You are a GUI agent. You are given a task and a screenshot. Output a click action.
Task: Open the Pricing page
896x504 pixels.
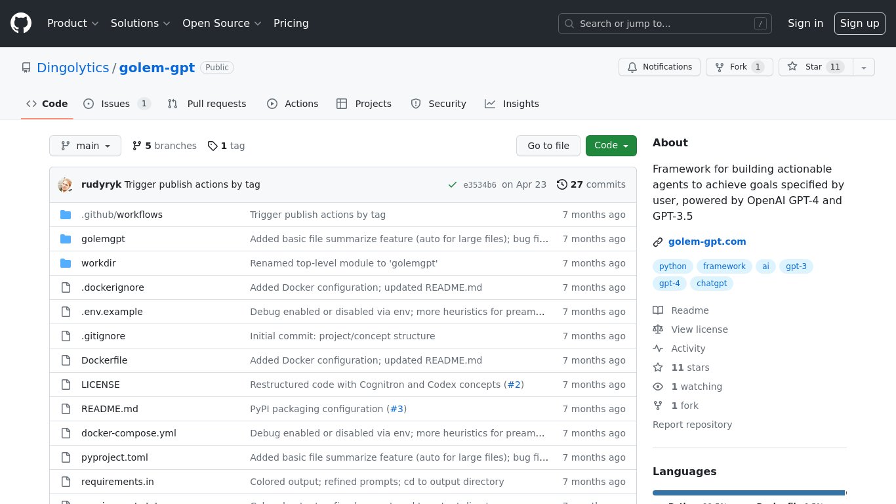point(291,24)
